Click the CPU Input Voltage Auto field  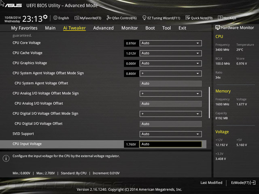[171, 144]
